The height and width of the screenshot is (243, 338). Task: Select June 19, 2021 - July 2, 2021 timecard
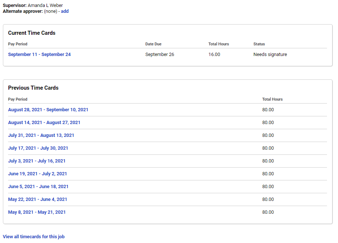click(x=37, y=174)
